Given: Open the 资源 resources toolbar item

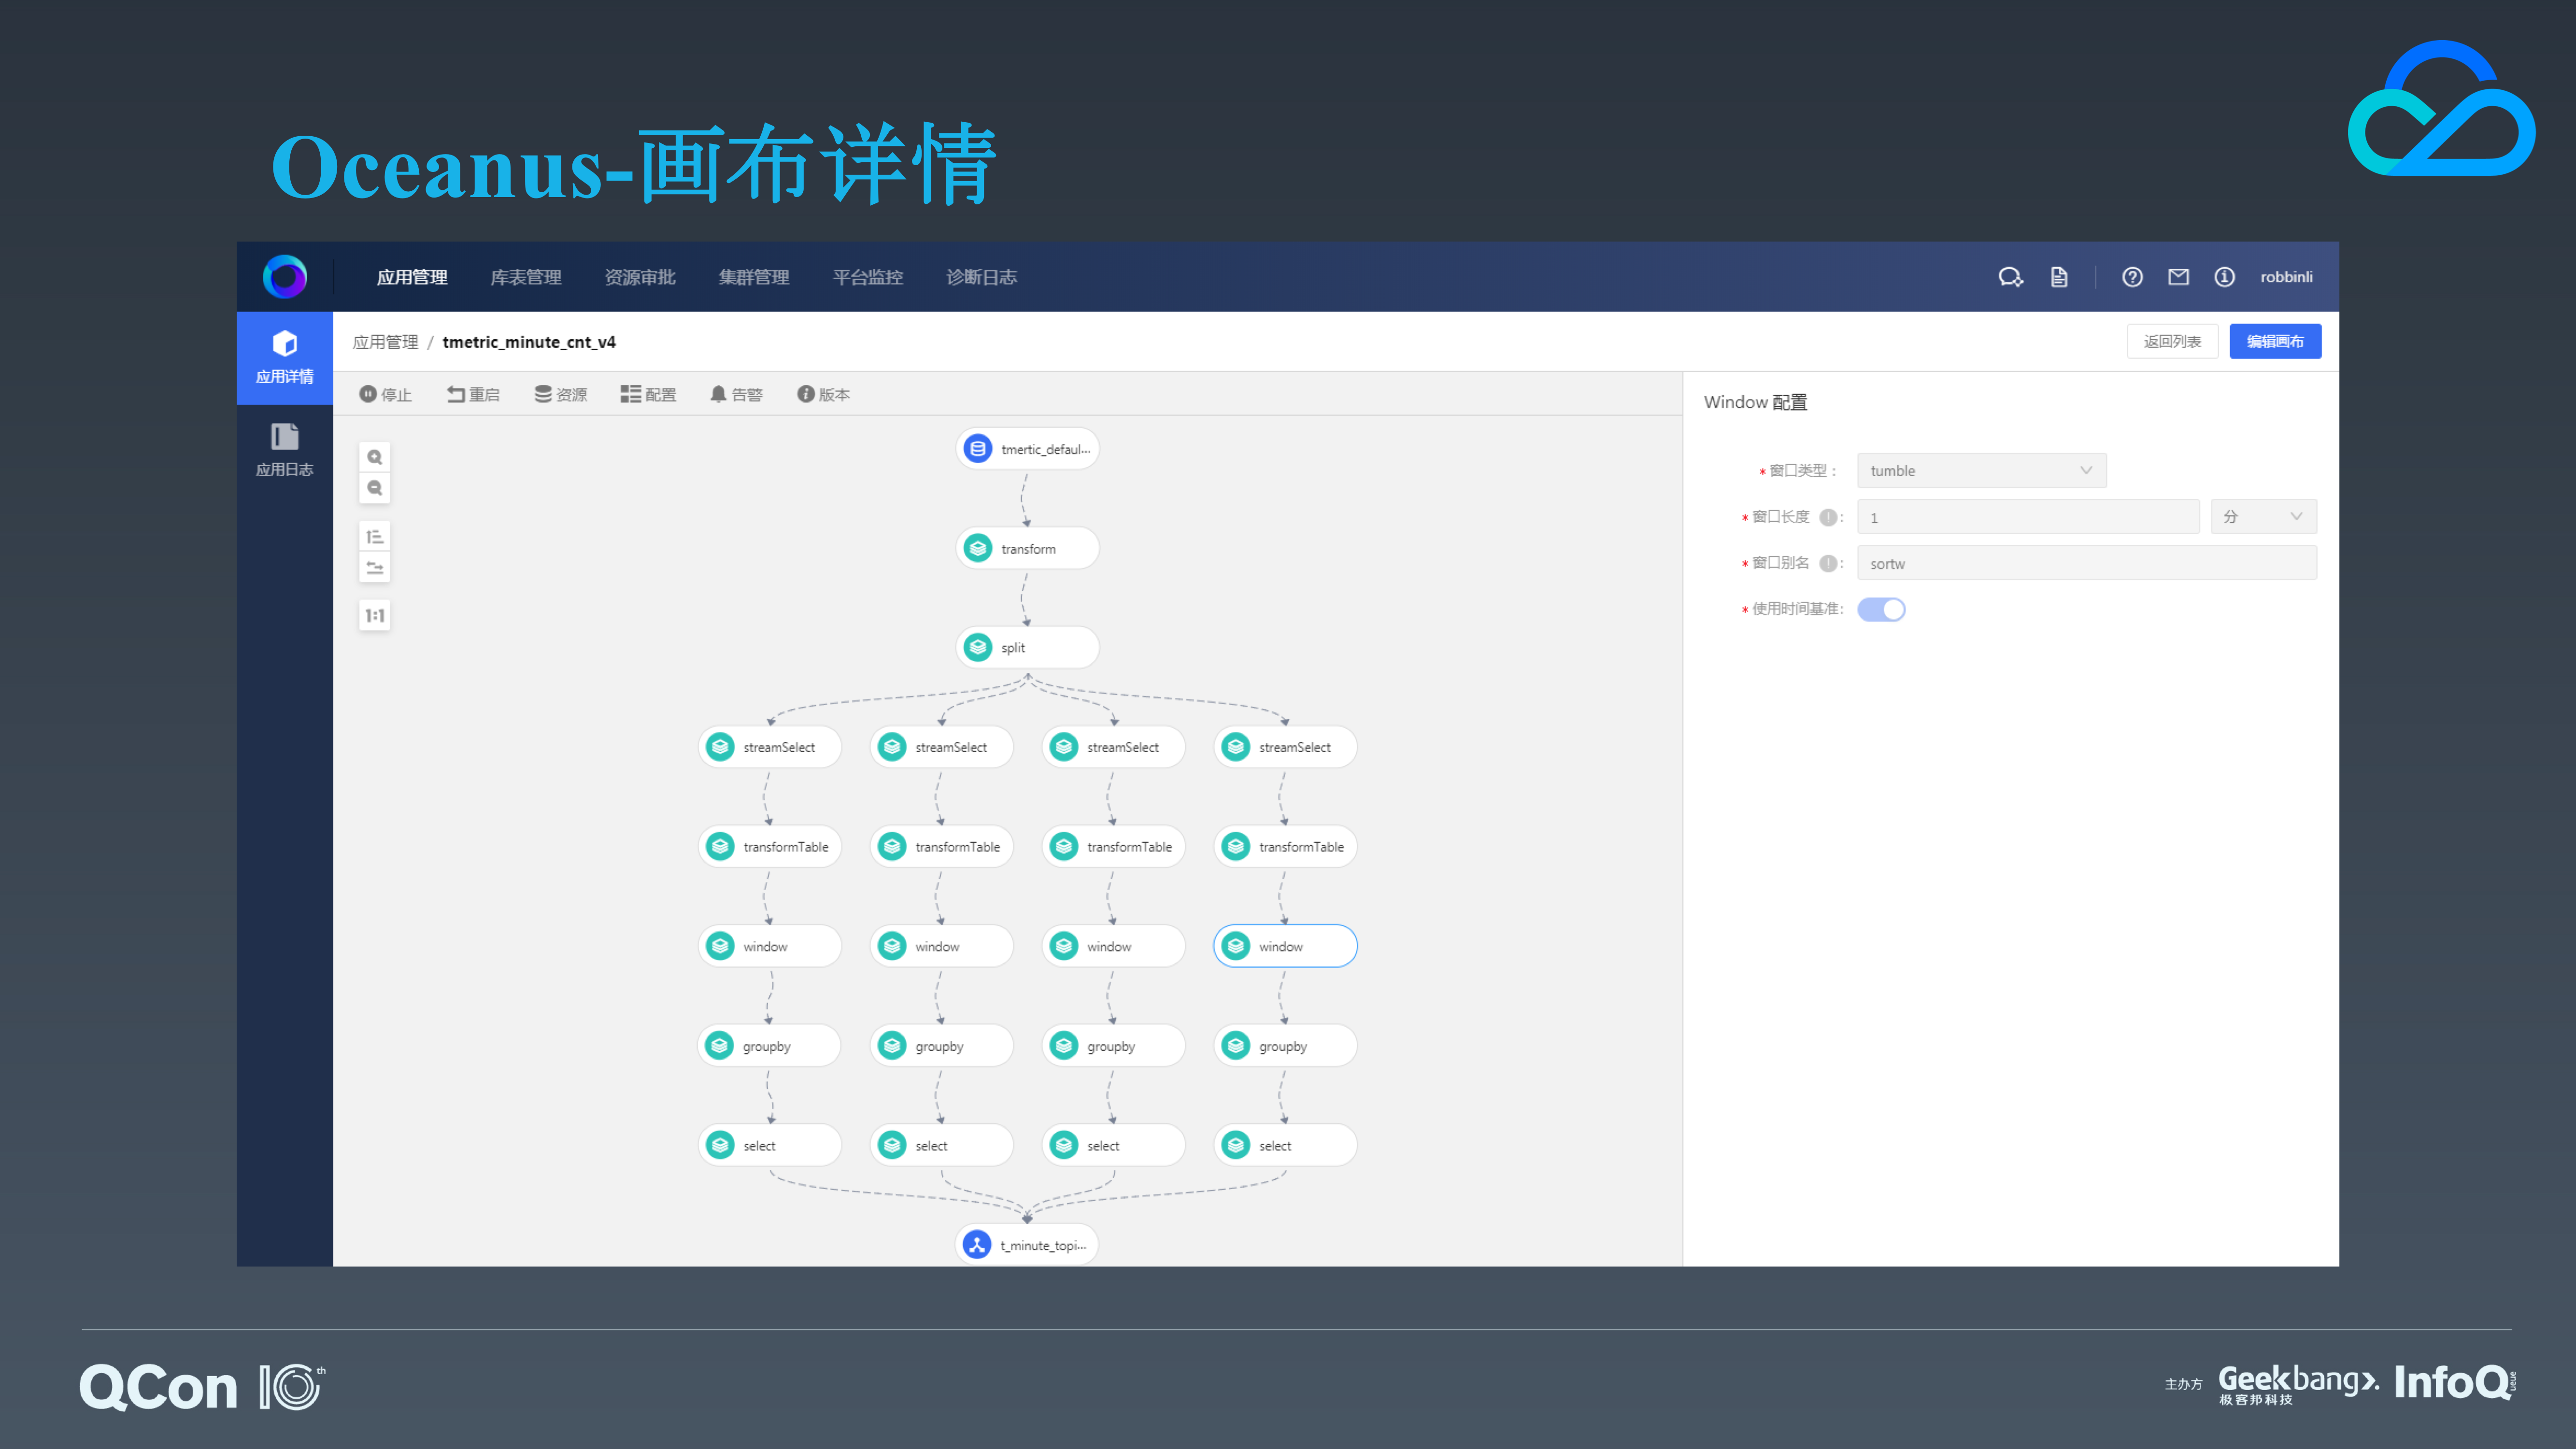Looking at the screenshot, I should click(x=561, y=395).
